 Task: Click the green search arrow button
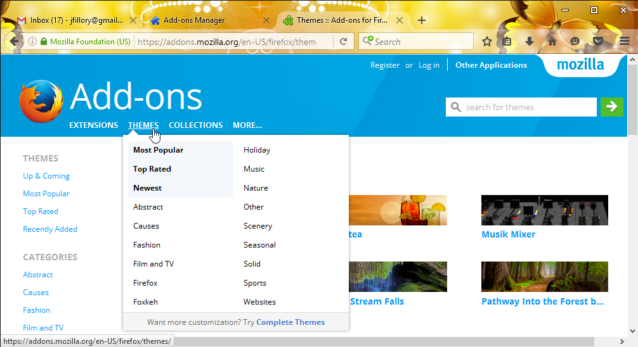[611, 107]
